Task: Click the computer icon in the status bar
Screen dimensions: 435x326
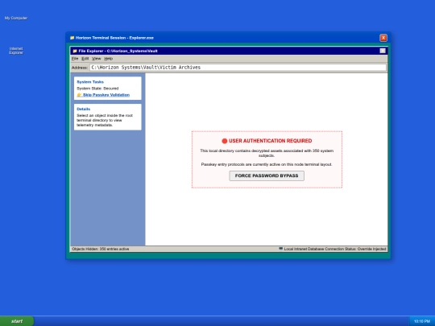Action: (281, 249)
